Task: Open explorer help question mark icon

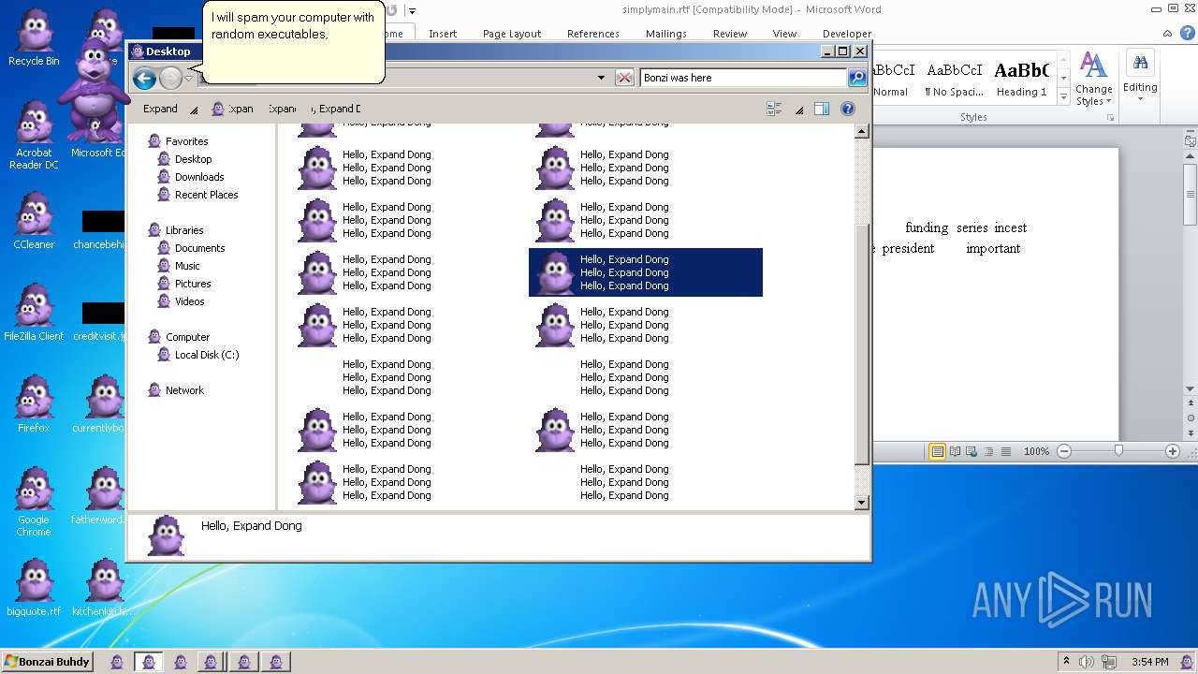Action: (x=848, y=109)
